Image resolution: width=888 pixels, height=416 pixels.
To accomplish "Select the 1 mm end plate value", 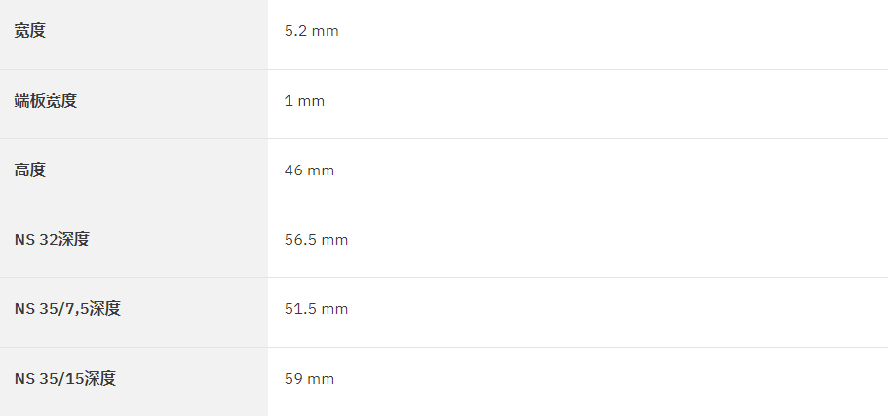I will click(x=304, y=101).
